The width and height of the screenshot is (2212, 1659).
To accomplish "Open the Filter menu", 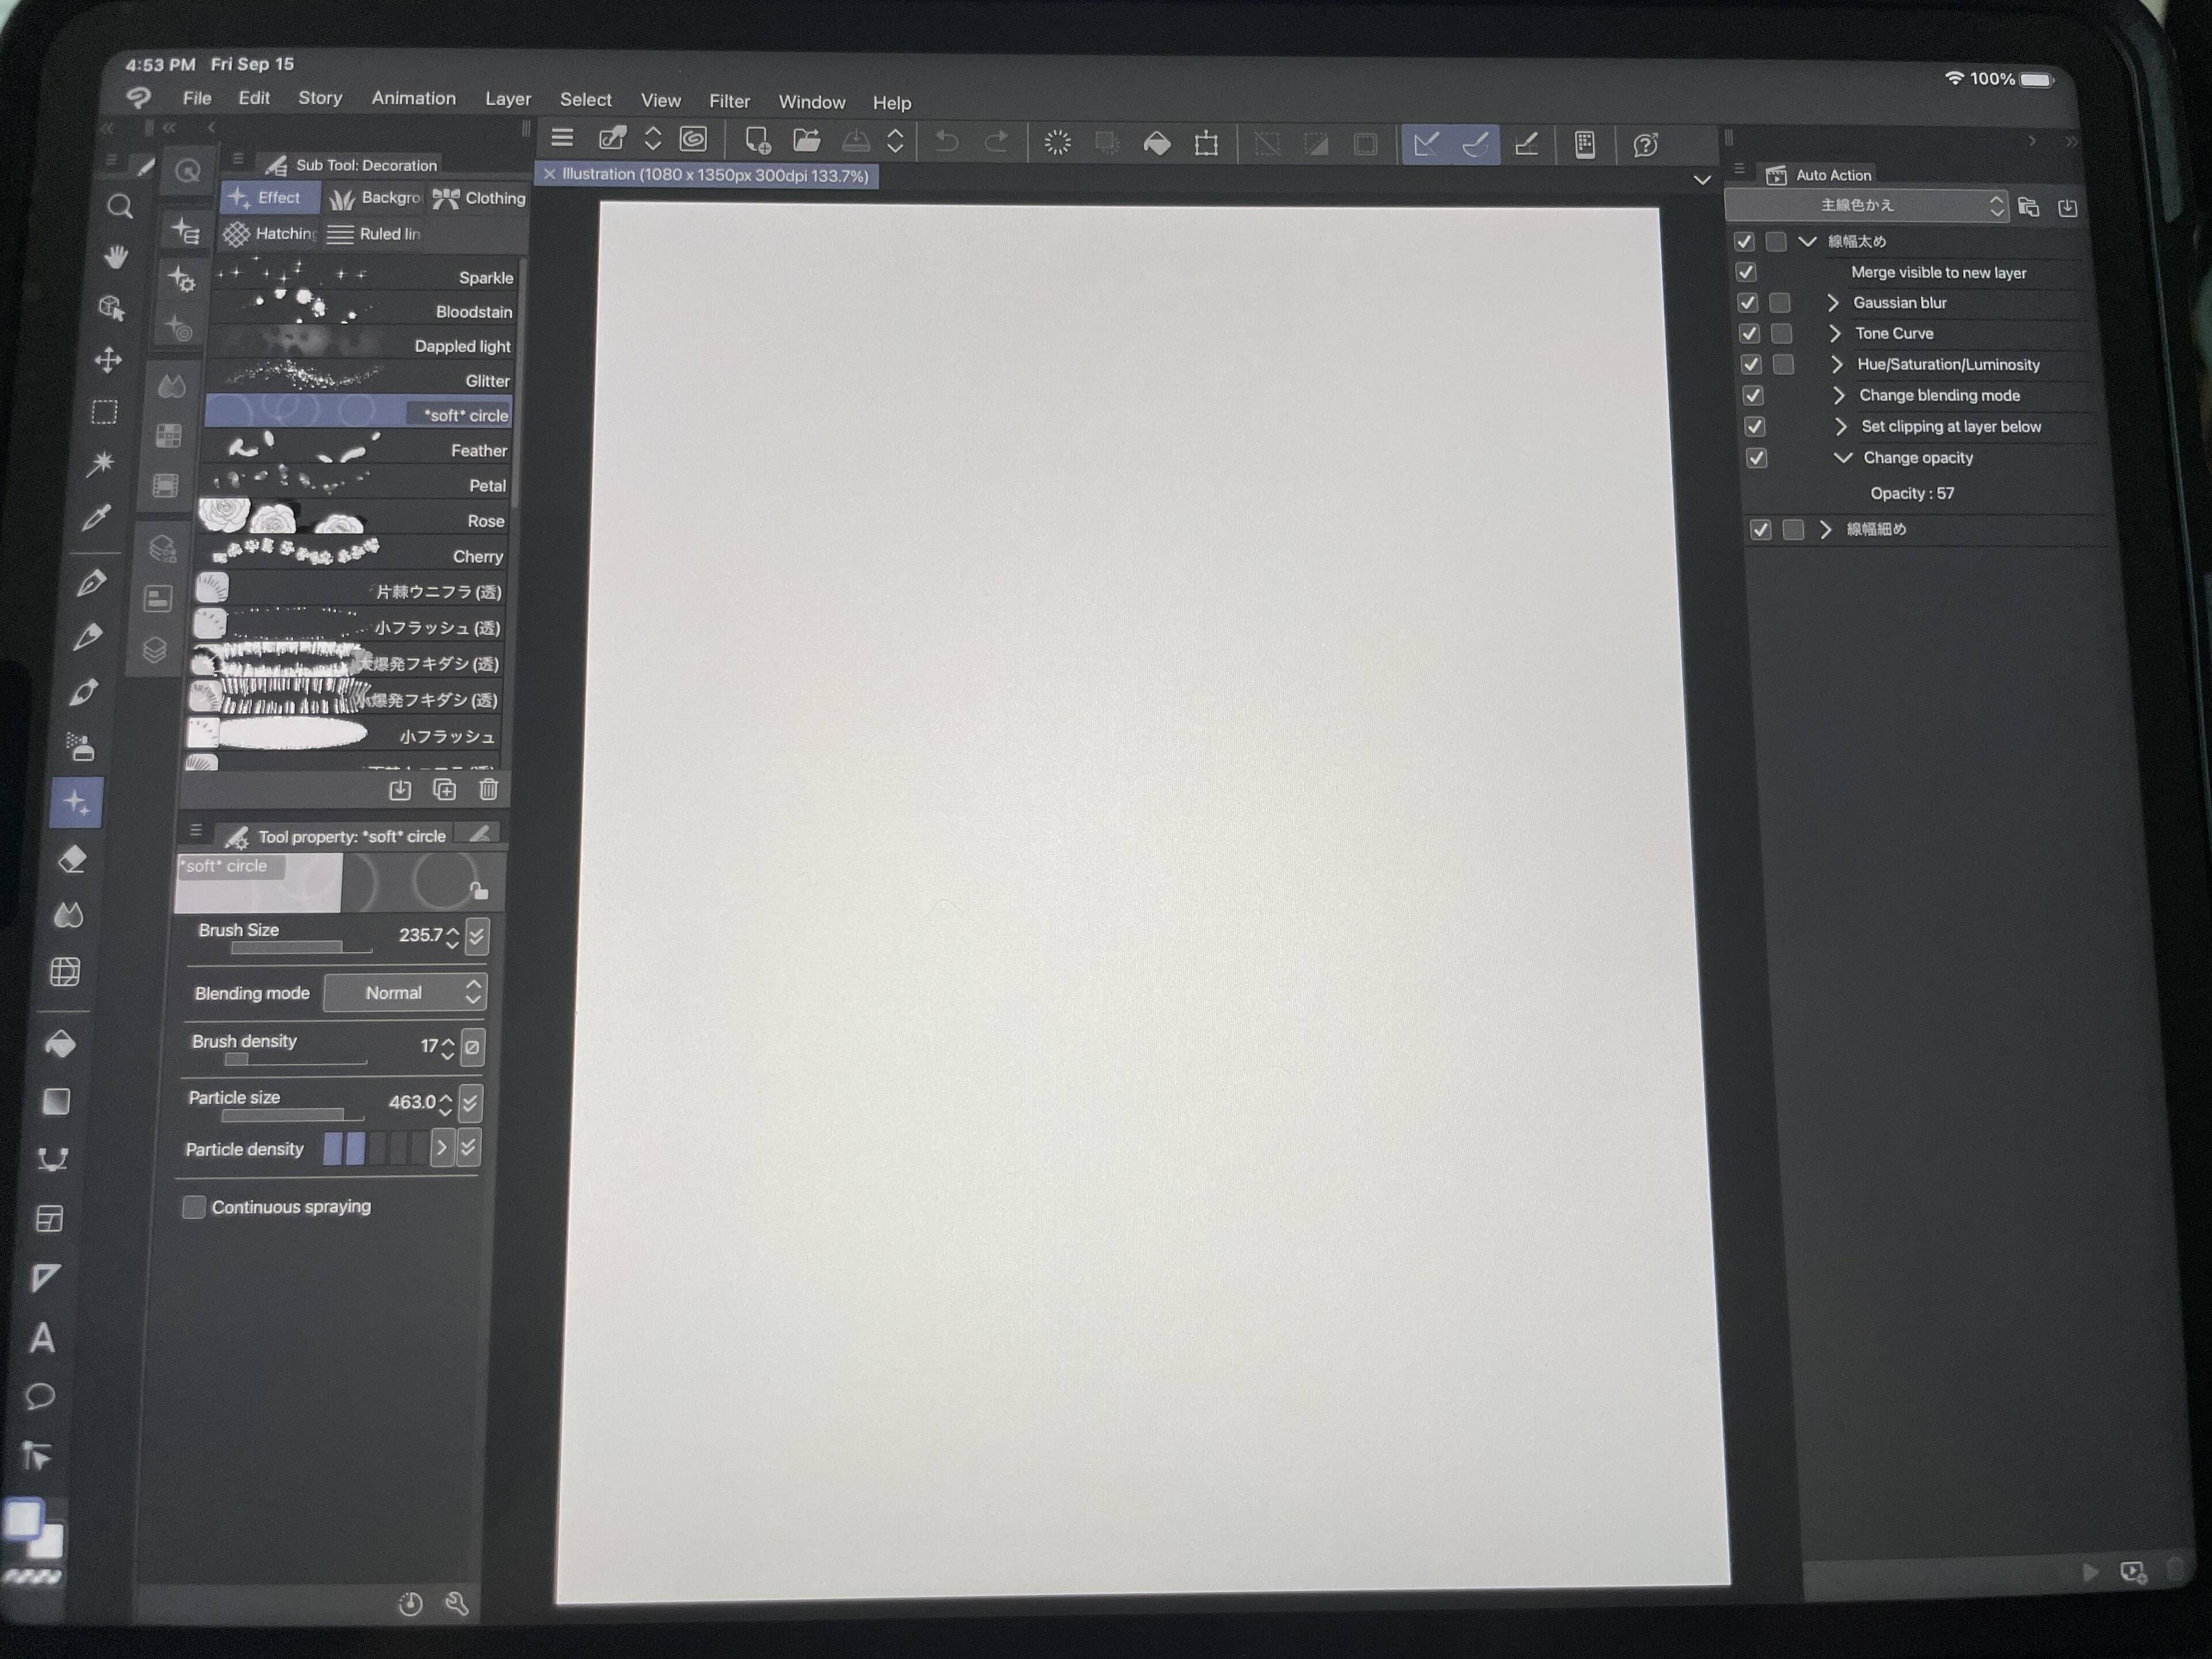I will tap(729, 101).
